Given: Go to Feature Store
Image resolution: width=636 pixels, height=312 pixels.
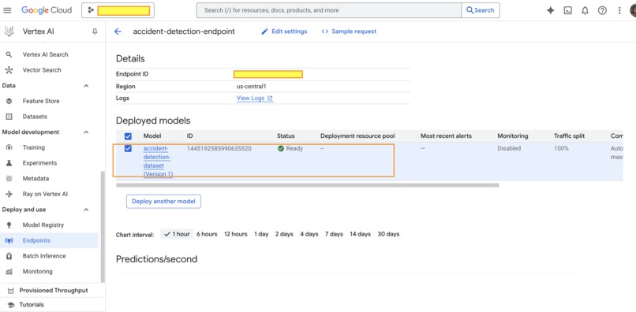Looking at the screenshot, I should [41, 101].
